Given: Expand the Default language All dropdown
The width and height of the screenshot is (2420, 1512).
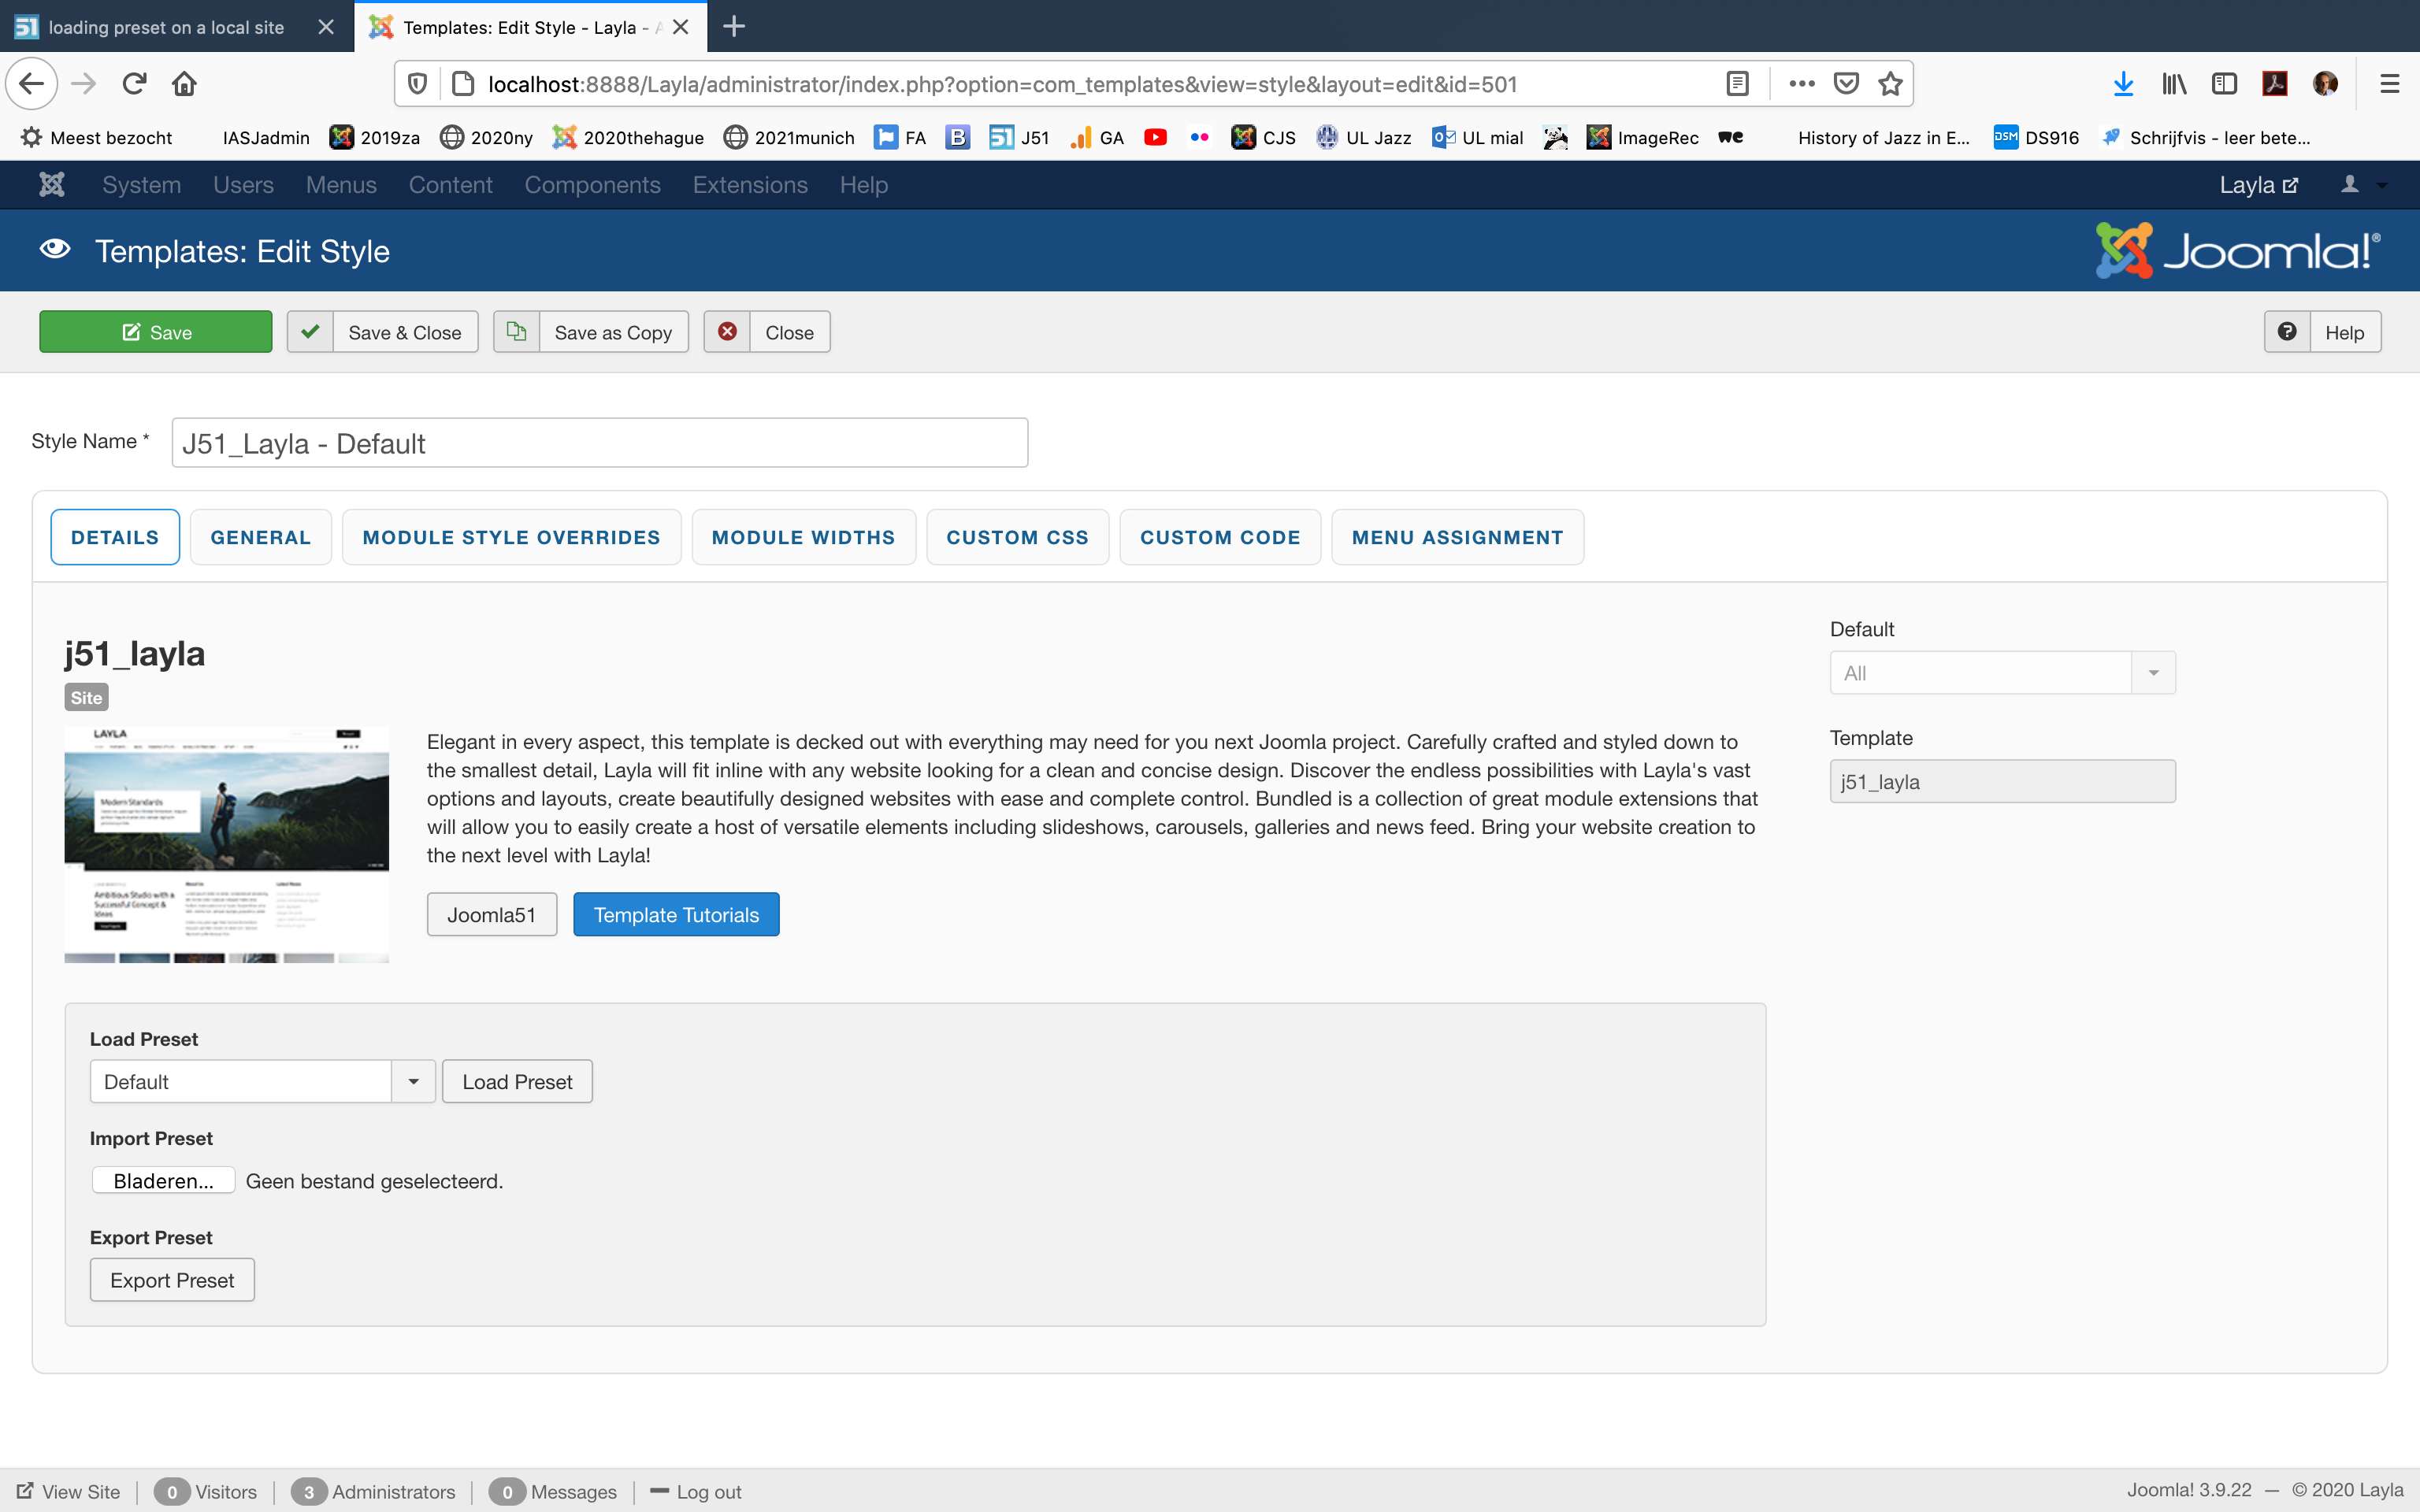Looking at the screenshot, I should point(2153,673).
